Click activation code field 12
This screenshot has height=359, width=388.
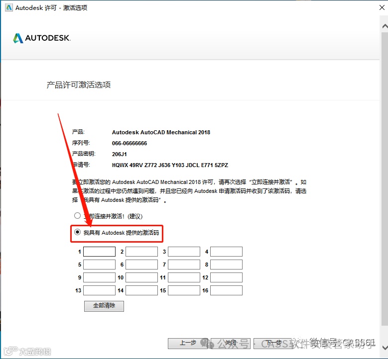(x=226, y=277)
